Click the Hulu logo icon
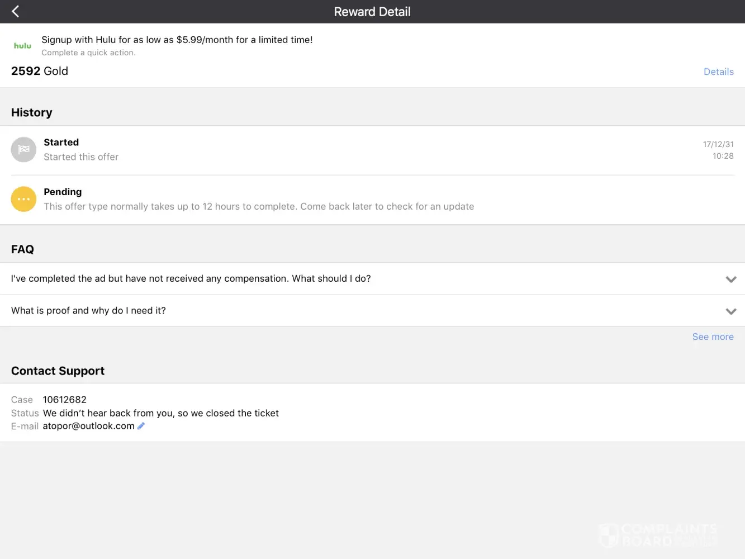The image size is (745, 559). pos(22,46)
